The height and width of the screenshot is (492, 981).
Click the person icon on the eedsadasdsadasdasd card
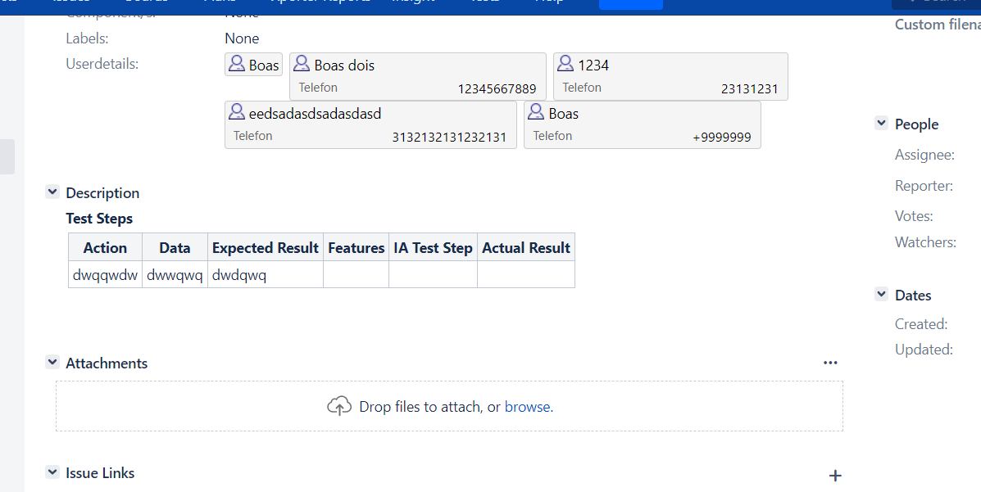tap(236, 114)
